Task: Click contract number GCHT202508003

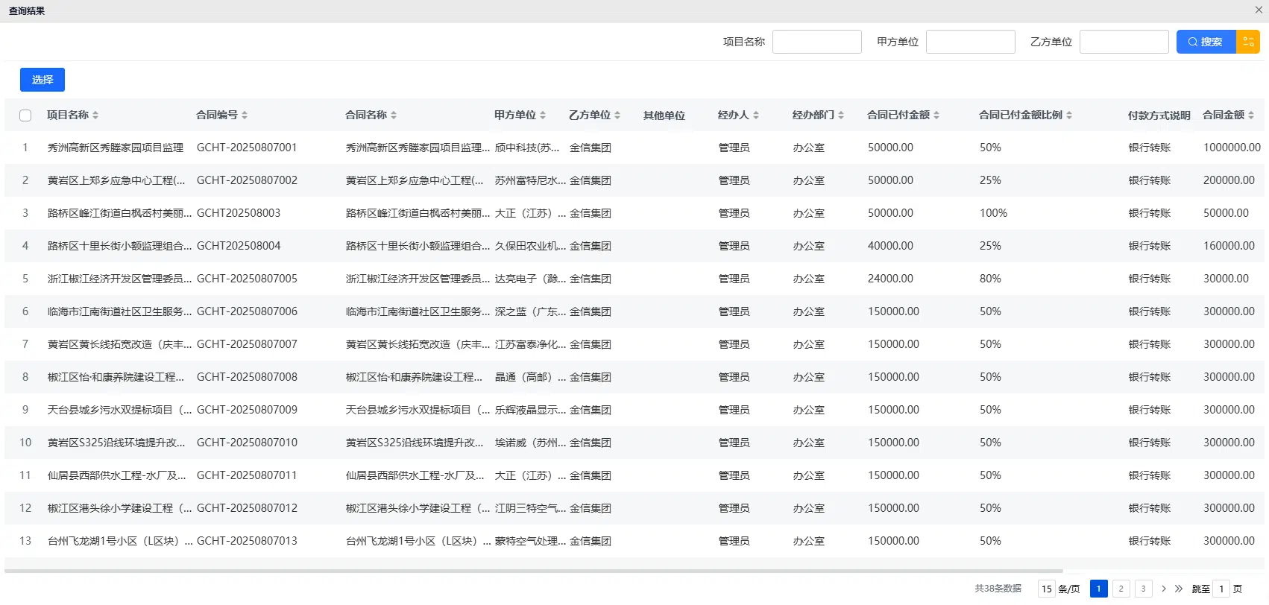Action: coord(239,213)
